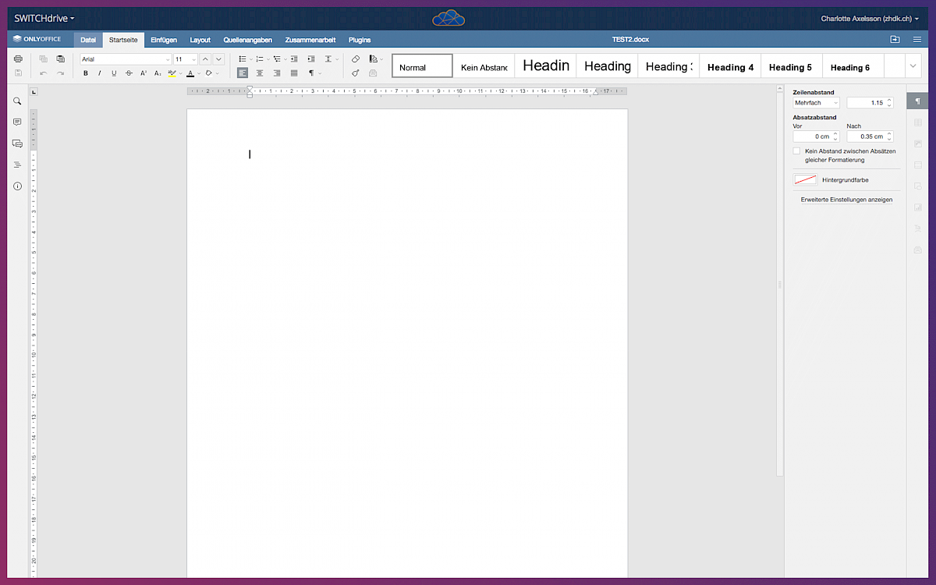The width and height of the screenshot is (936, 585).
Task: Toggle underline formatting
Action: click(114, 73)
